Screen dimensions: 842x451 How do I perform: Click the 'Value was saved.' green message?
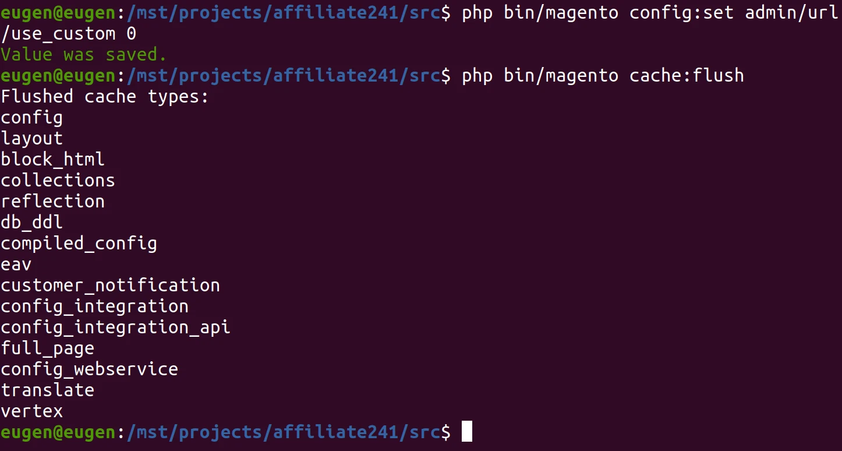click(84, 54)
